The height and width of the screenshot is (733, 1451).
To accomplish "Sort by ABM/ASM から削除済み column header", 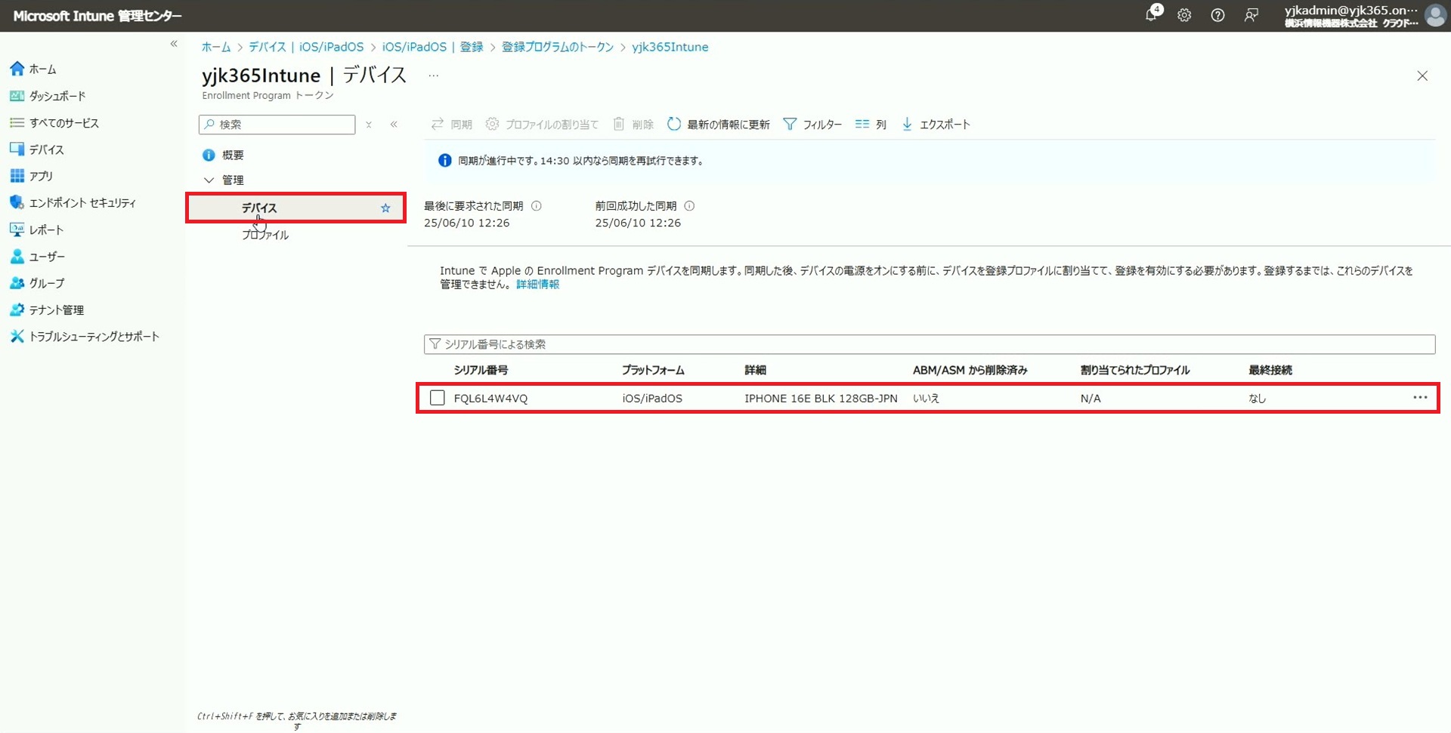I will pyautogui.click(x=970, y=370).
